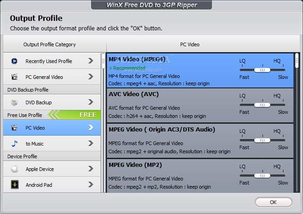
Task: Open the Recently Used Profile category
Action: [x=52, y=61]
